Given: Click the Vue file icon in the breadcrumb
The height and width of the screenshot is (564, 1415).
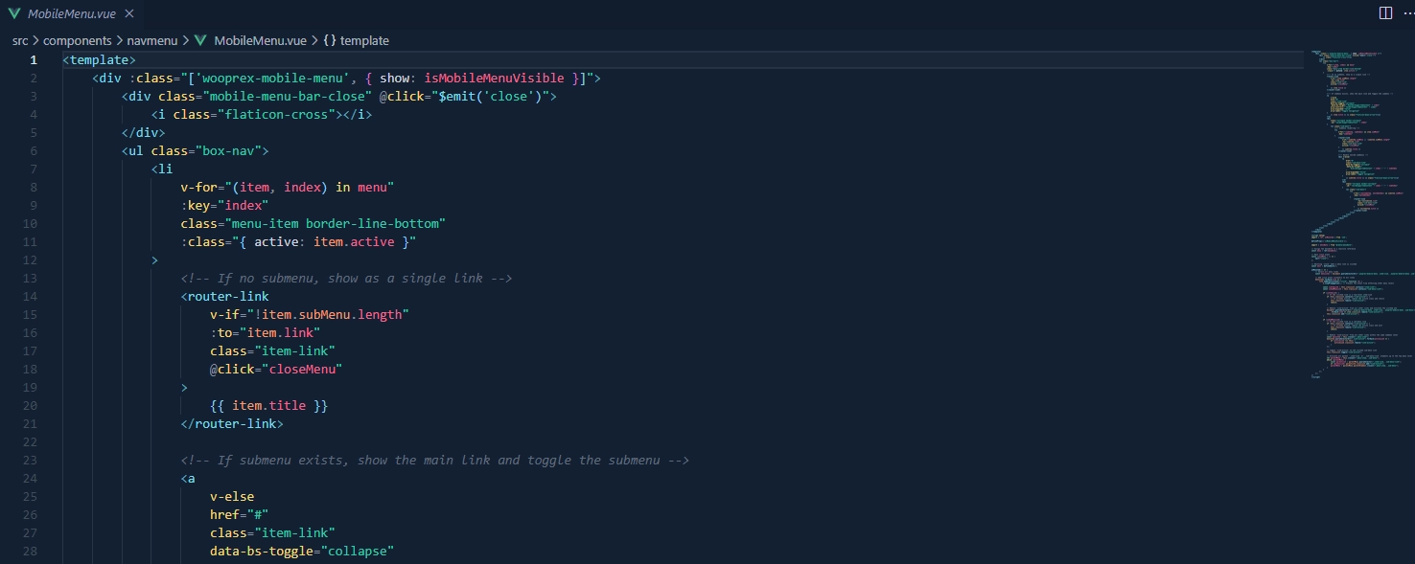Looking at the screenshot, I should [x=200, y=40].
